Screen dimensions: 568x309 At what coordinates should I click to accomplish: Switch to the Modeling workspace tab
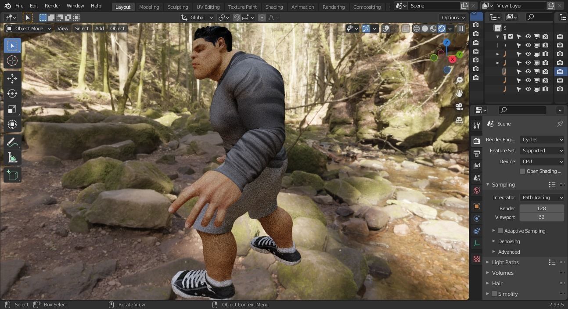(x=149, y=7)
